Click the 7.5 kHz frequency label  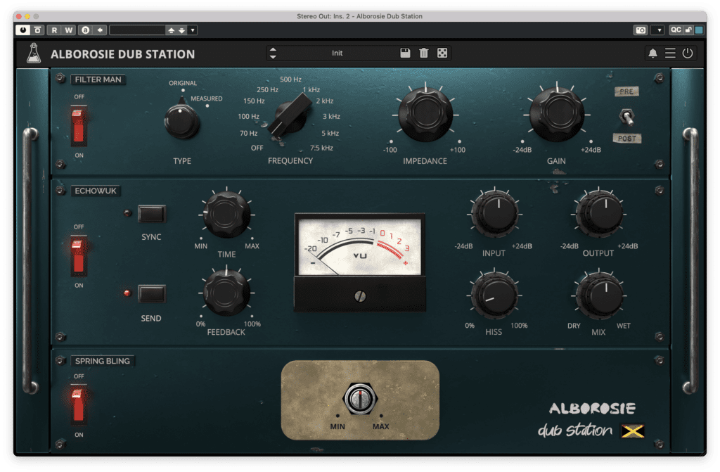pyautogui.click(x=321, y=148)
